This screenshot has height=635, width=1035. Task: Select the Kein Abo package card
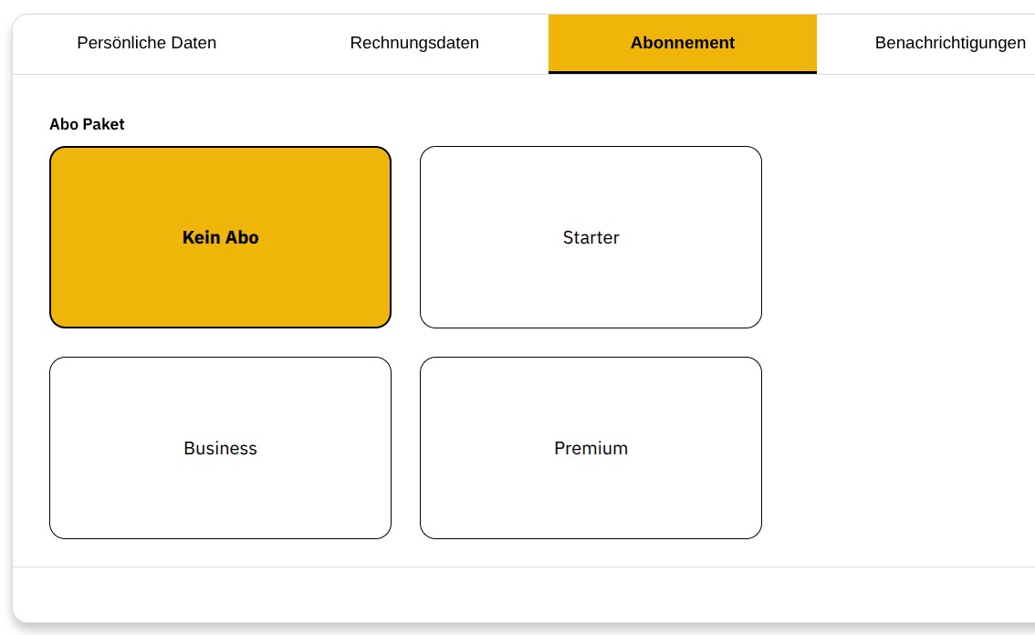[x=220, y=237]
